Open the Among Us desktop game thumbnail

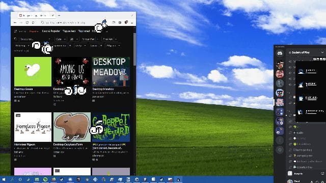[72, 72]
